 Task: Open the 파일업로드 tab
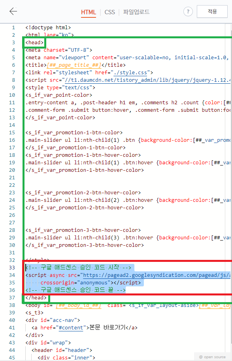point(136,12)
